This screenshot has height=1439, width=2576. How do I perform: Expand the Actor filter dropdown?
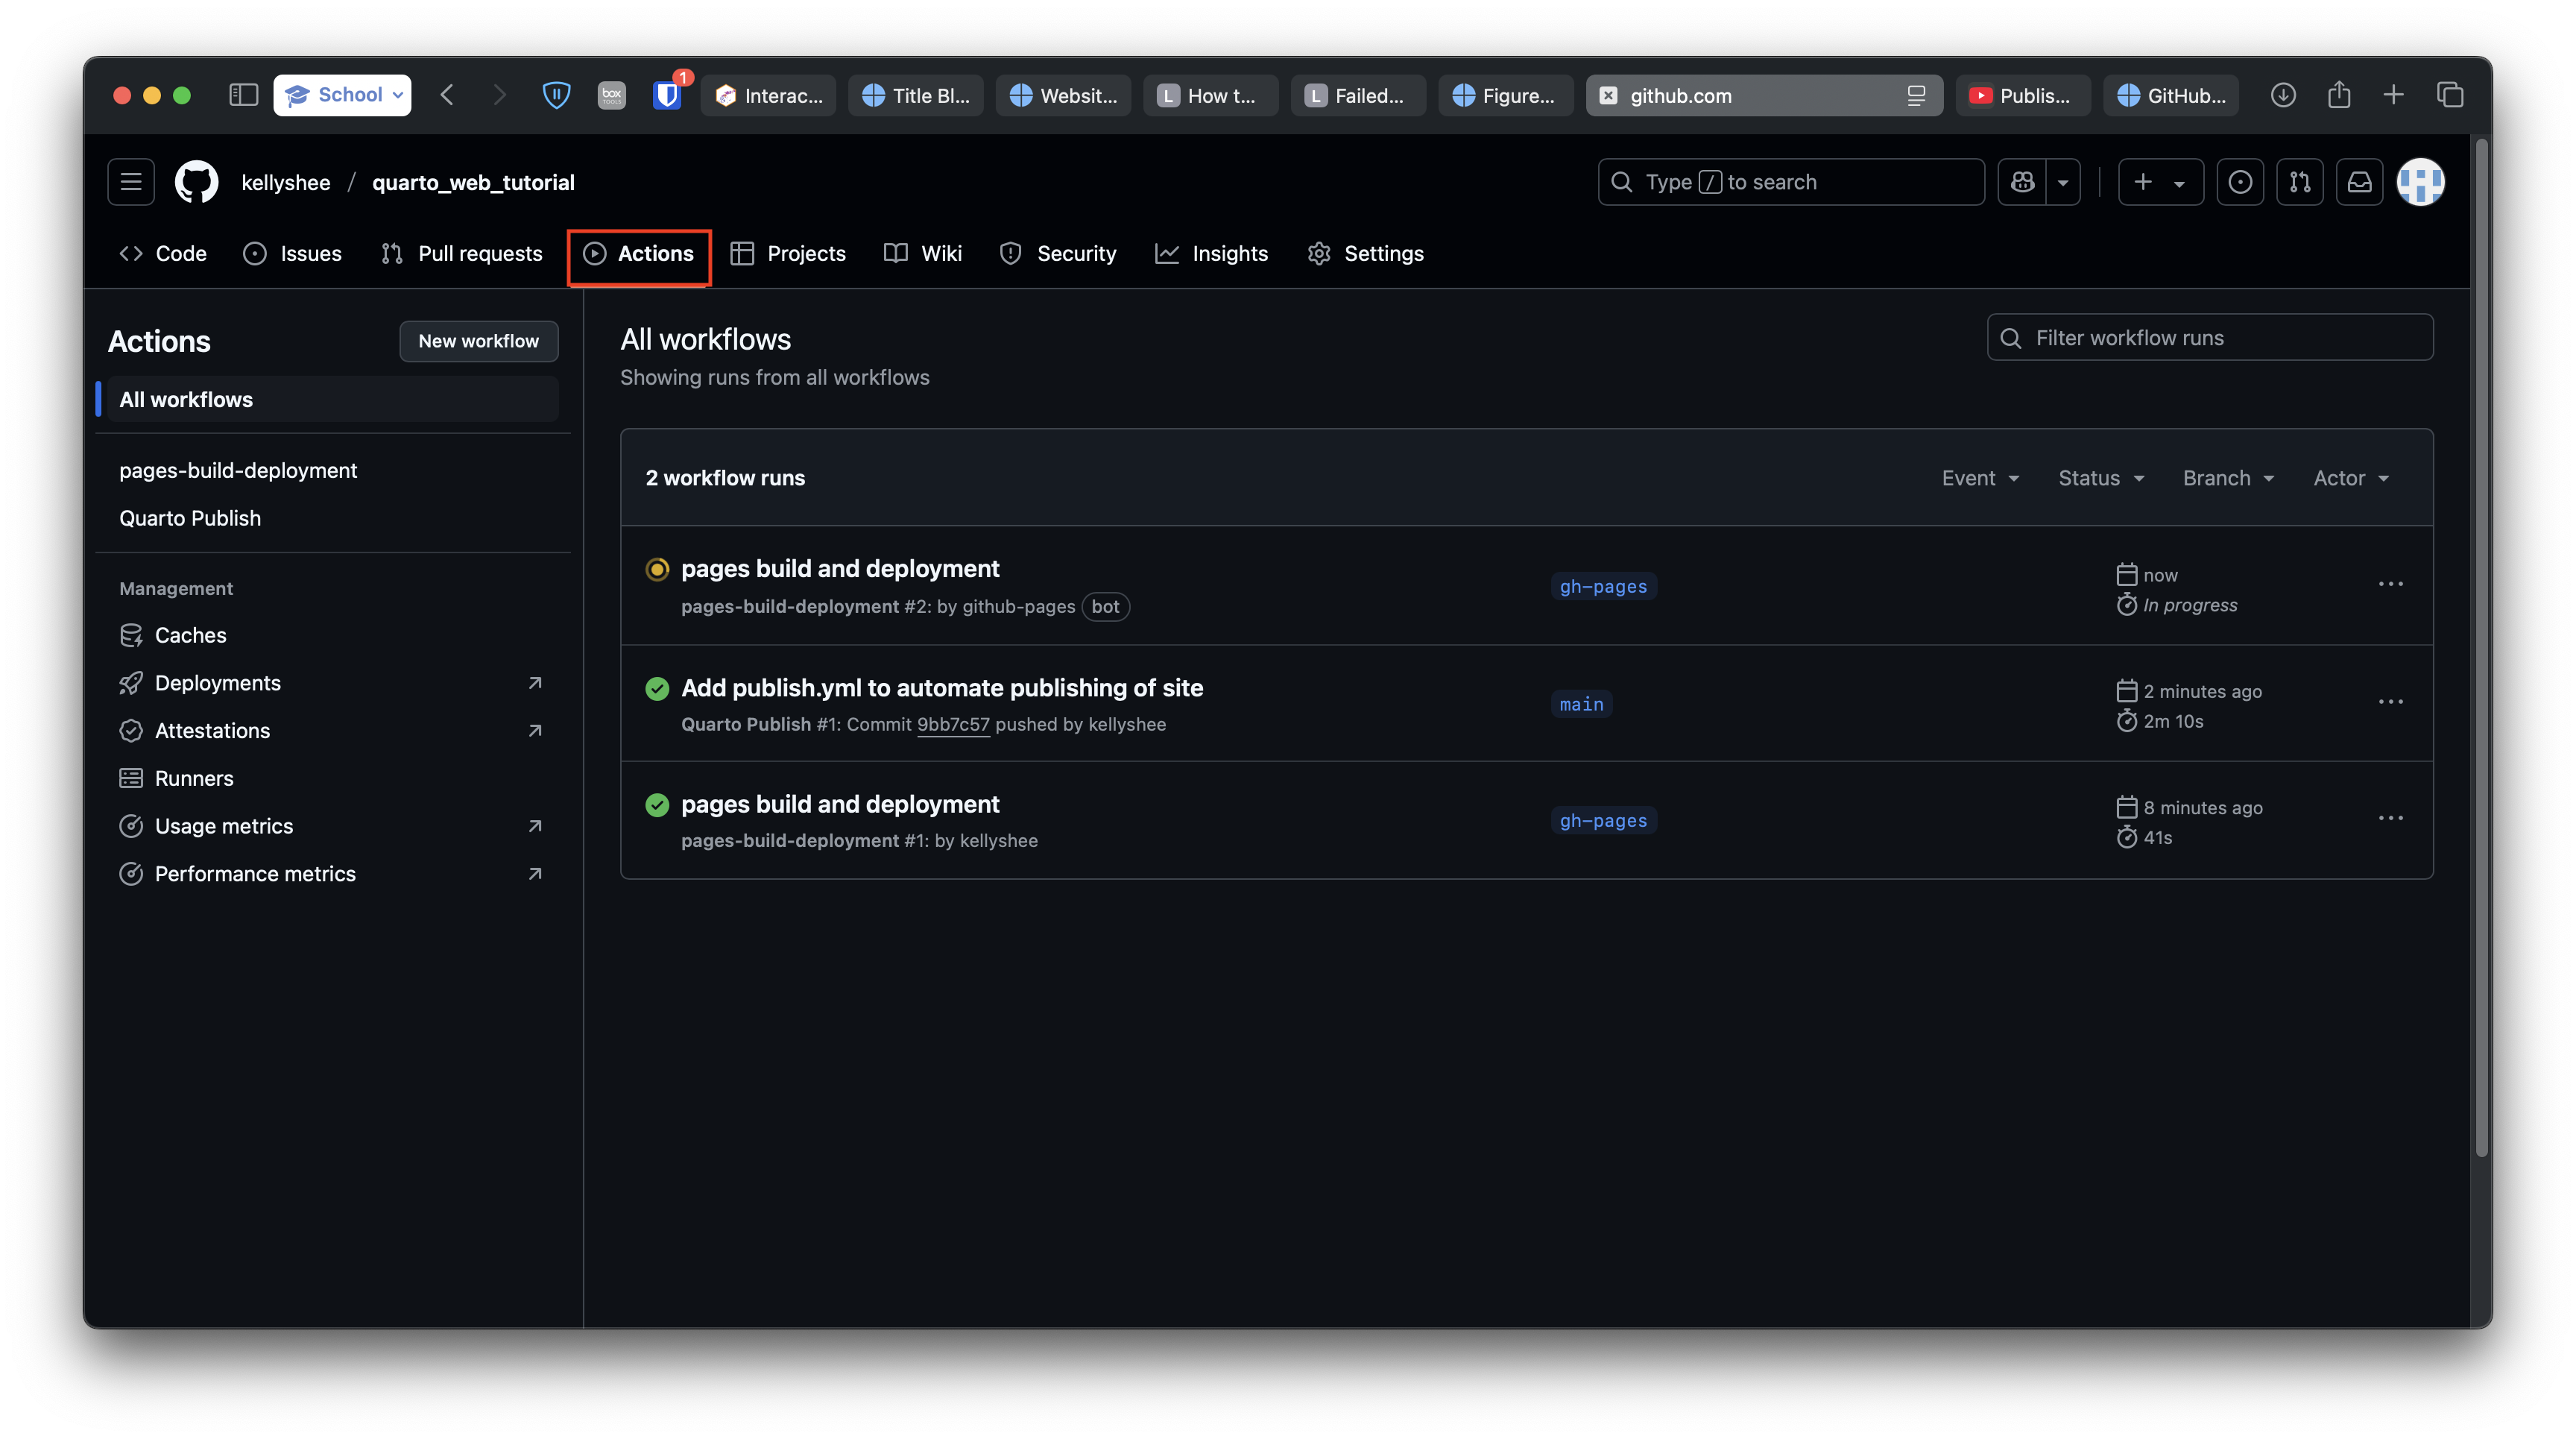(x=2351, y=478)
